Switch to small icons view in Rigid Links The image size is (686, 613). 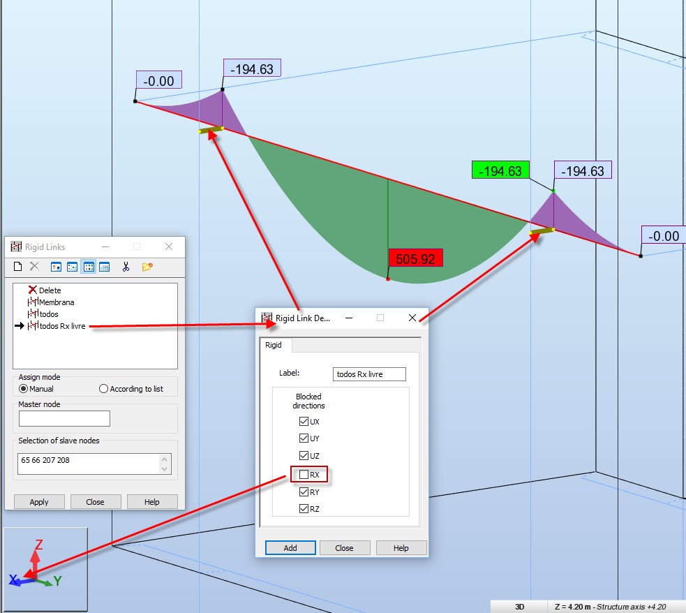pyautogui.click(x=72, y=266)
